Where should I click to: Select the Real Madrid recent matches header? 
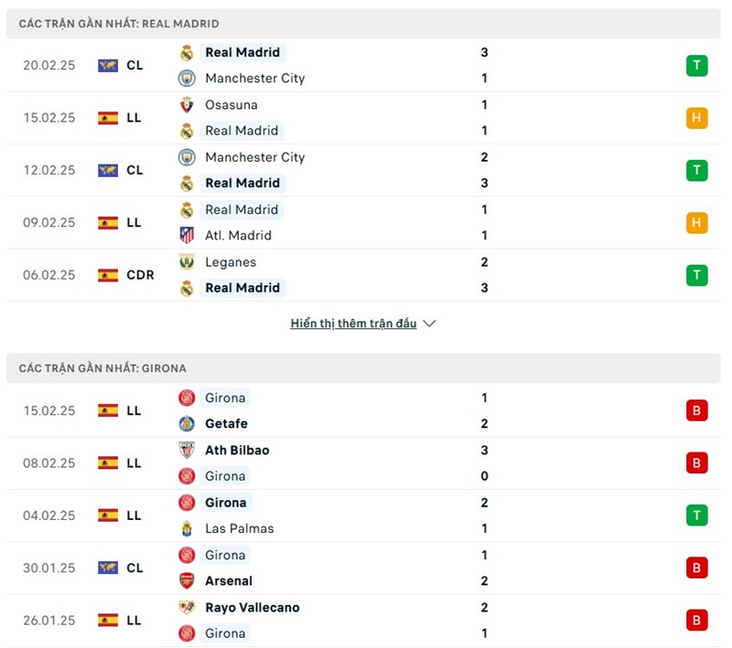119,24
